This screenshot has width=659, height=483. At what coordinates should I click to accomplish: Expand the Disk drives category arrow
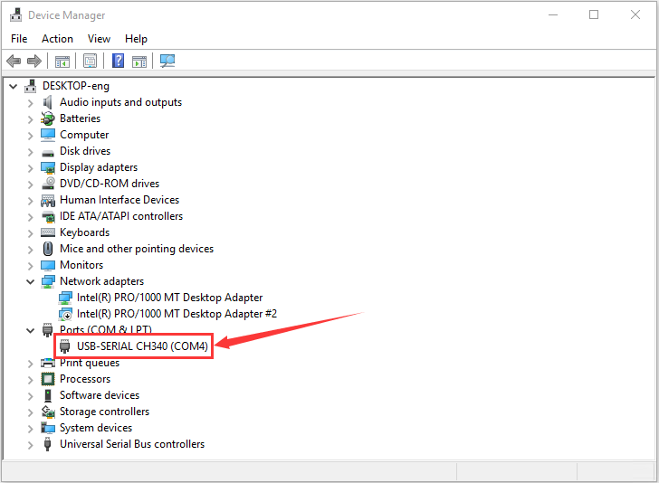click(x=30, y=152)
